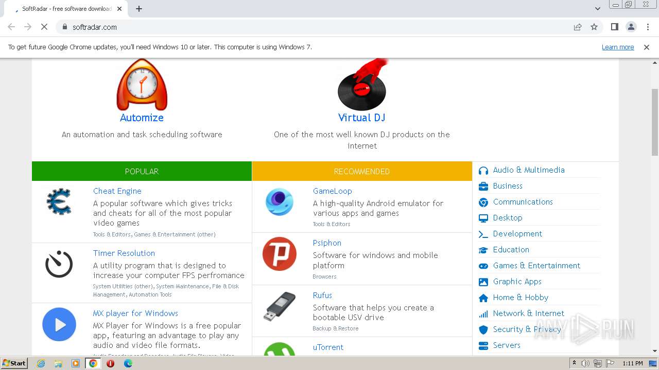Viewport: 659px width, 370px height.
Task: Click the Psiphon red P icon
Action: [x=280, y=254]
